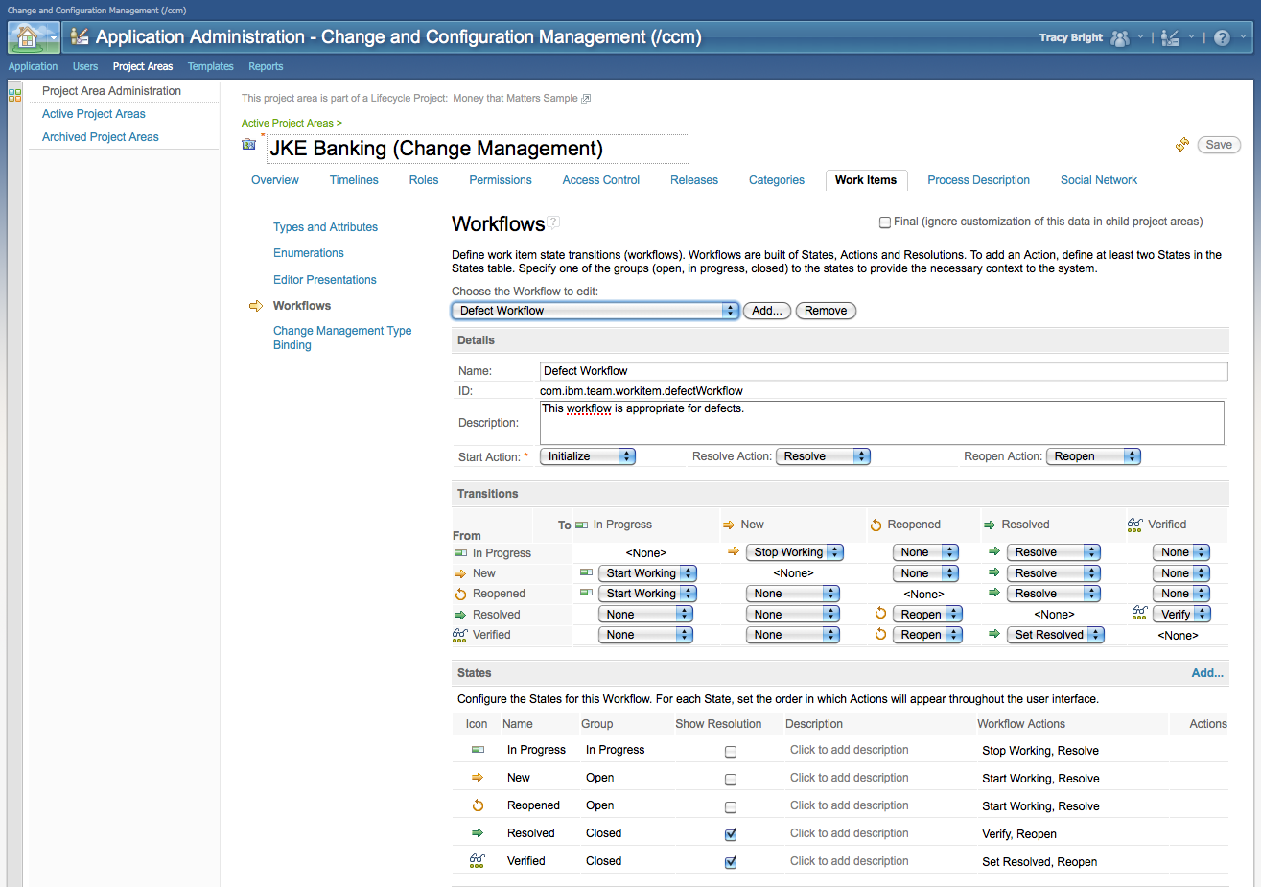Click the workflow Name input field
The image size is (1261, 887).
click(x=883, y=371)
